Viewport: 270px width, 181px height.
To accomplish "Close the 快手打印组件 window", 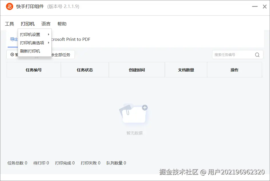I will (x=265, y=7).
